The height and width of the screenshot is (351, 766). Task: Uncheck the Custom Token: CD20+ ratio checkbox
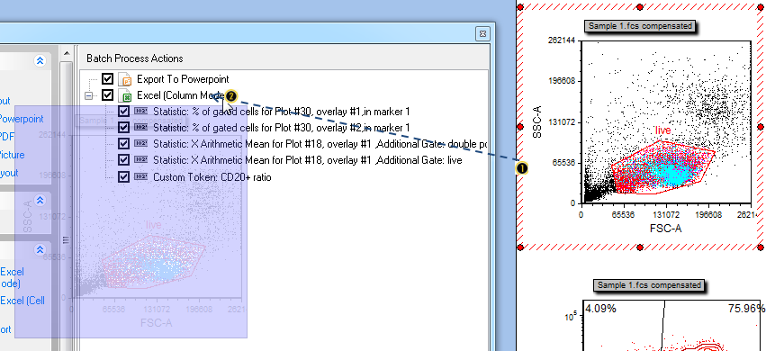pos(123,176)
